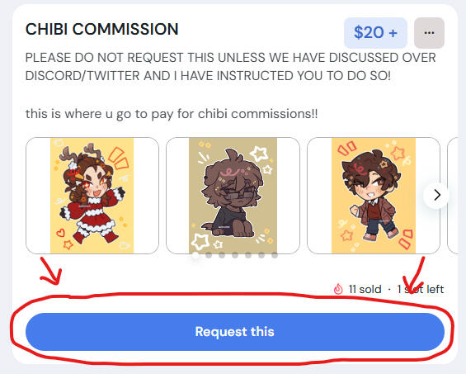Screen dimensions: 466x374
Task: Open the brown jacket boy chibi thumbnail
Action: 374,196
